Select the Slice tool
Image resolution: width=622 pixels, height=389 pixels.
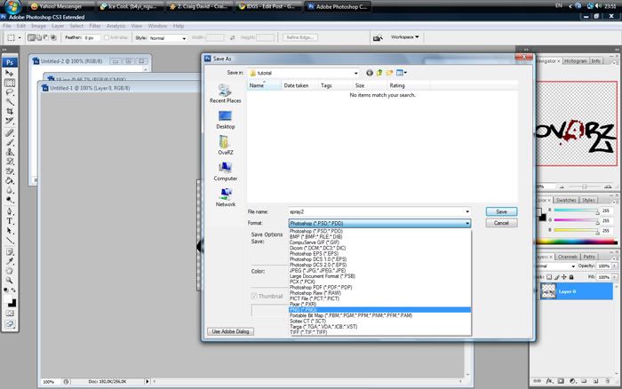tap(10, 121)
